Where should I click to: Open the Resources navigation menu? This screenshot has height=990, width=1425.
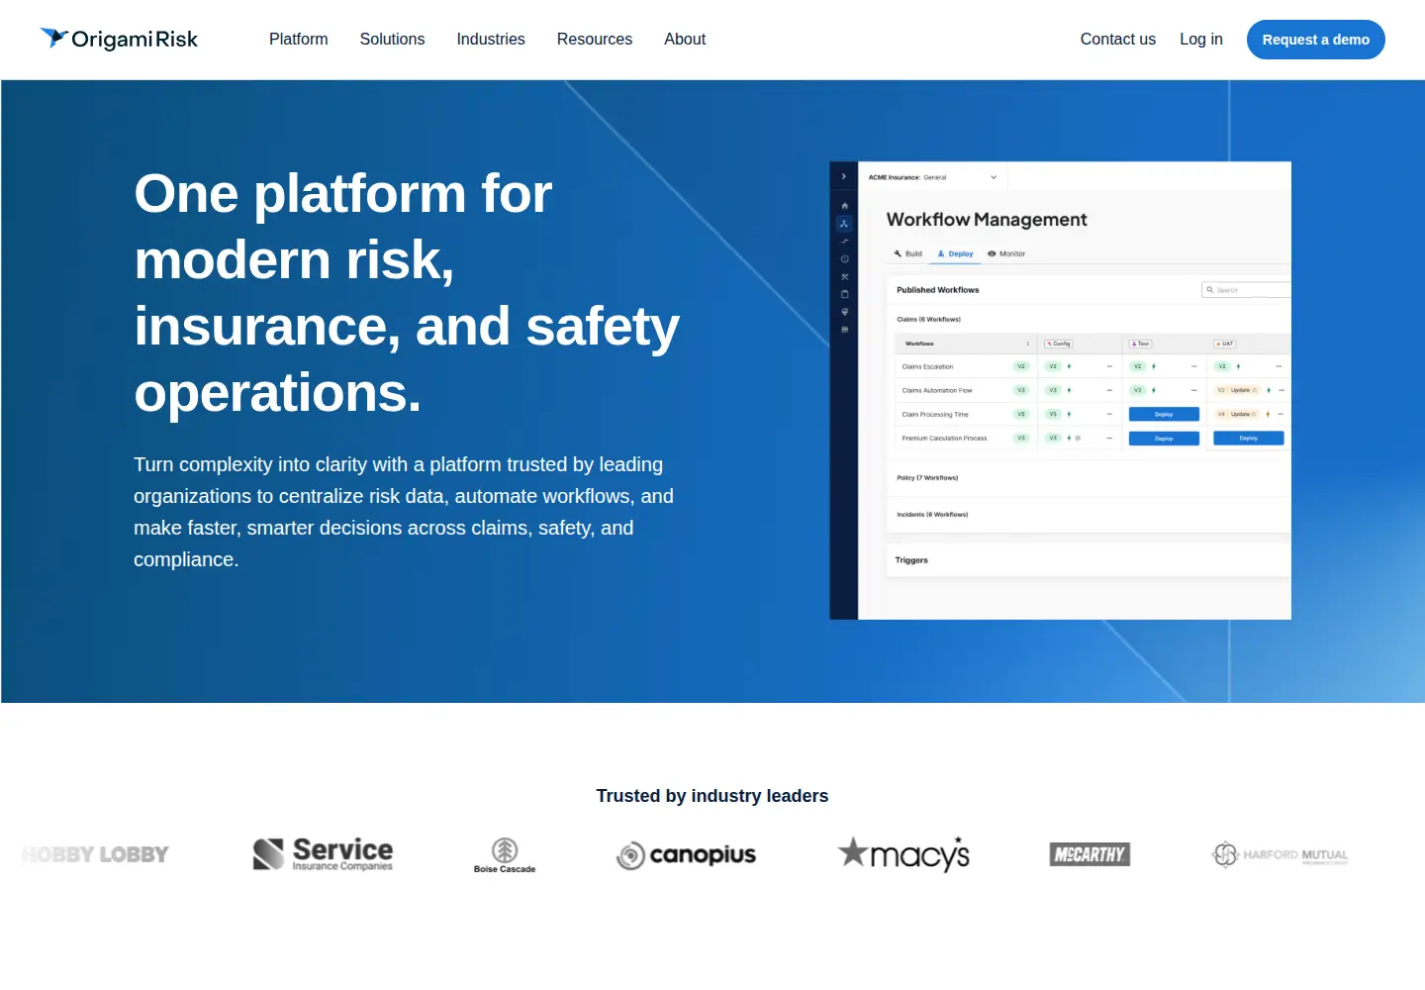[x=595, y=40]
